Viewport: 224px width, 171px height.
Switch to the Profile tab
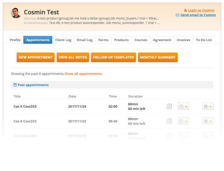pos(15,40)
